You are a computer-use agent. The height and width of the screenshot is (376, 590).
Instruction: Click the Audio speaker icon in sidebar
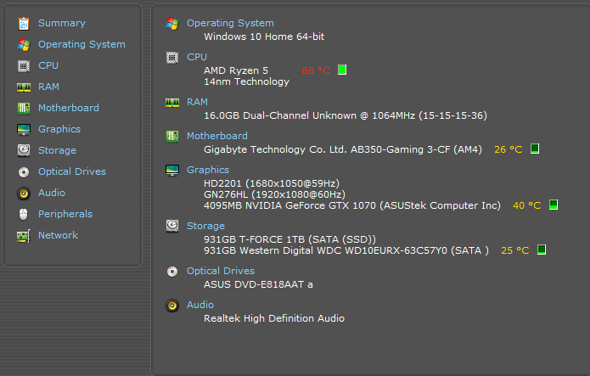tap(24, 193)
